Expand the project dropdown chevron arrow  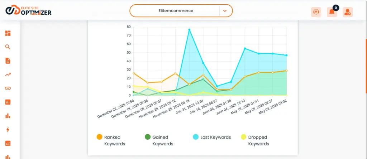pos(225,11)
